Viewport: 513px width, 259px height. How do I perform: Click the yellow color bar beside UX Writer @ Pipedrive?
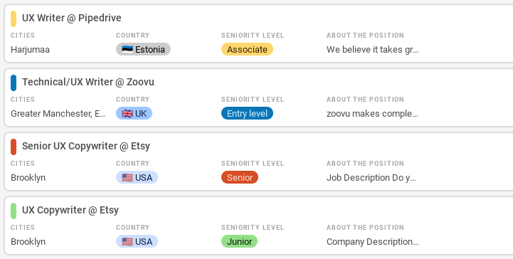(14, 18)
